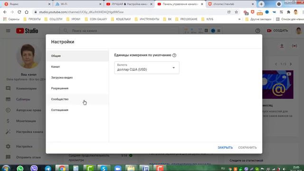Open the Канал settings section
The height and width of the screenshot is (171, 304).
coord(77,66)
